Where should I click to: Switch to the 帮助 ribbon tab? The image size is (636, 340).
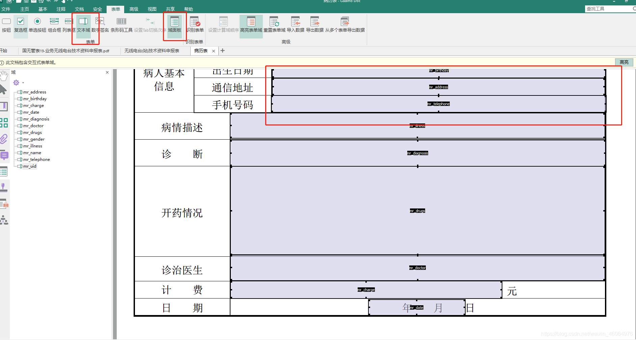coord(189,9)
